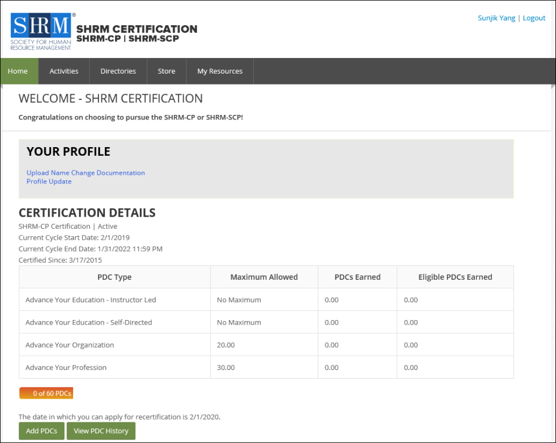Click the CERTIFICATION DETAILS heading
The width and height of the screenshot is (556, 443).
(87, 213)
